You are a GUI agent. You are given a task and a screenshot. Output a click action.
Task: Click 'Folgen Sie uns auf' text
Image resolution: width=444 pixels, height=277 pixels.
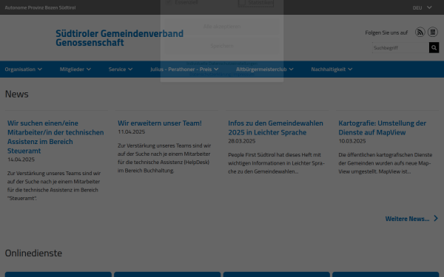386,33
